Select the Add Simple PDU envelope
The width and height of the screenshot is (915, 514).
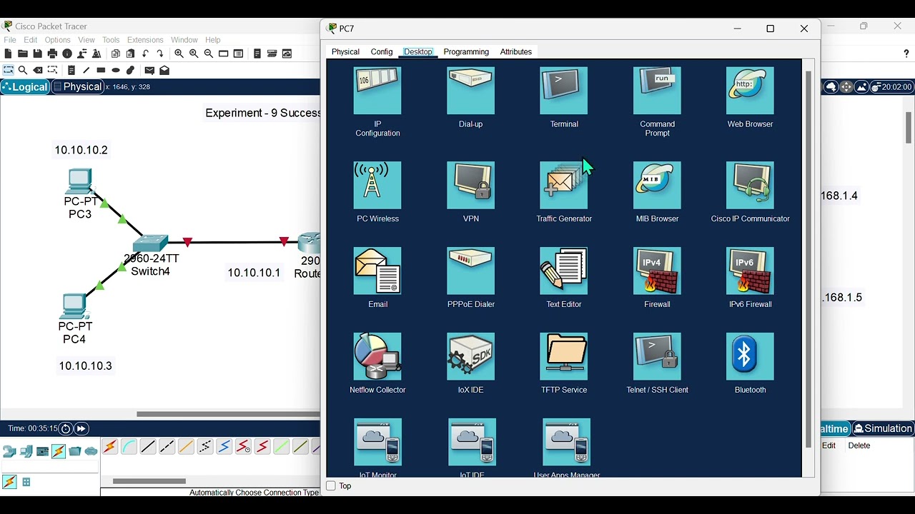[x=149, y=71]
